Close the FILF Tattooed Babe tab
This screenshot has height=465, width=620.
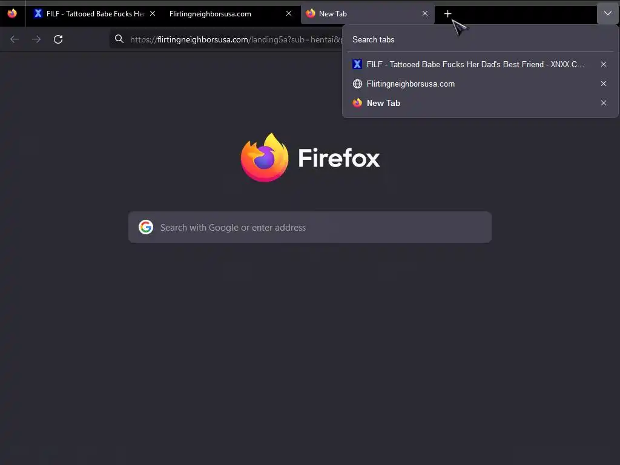(152, 13)
